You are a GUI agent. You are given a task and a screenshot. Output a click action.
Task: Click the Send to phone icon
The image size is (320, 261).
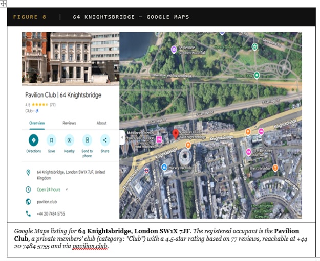point(87,140)
